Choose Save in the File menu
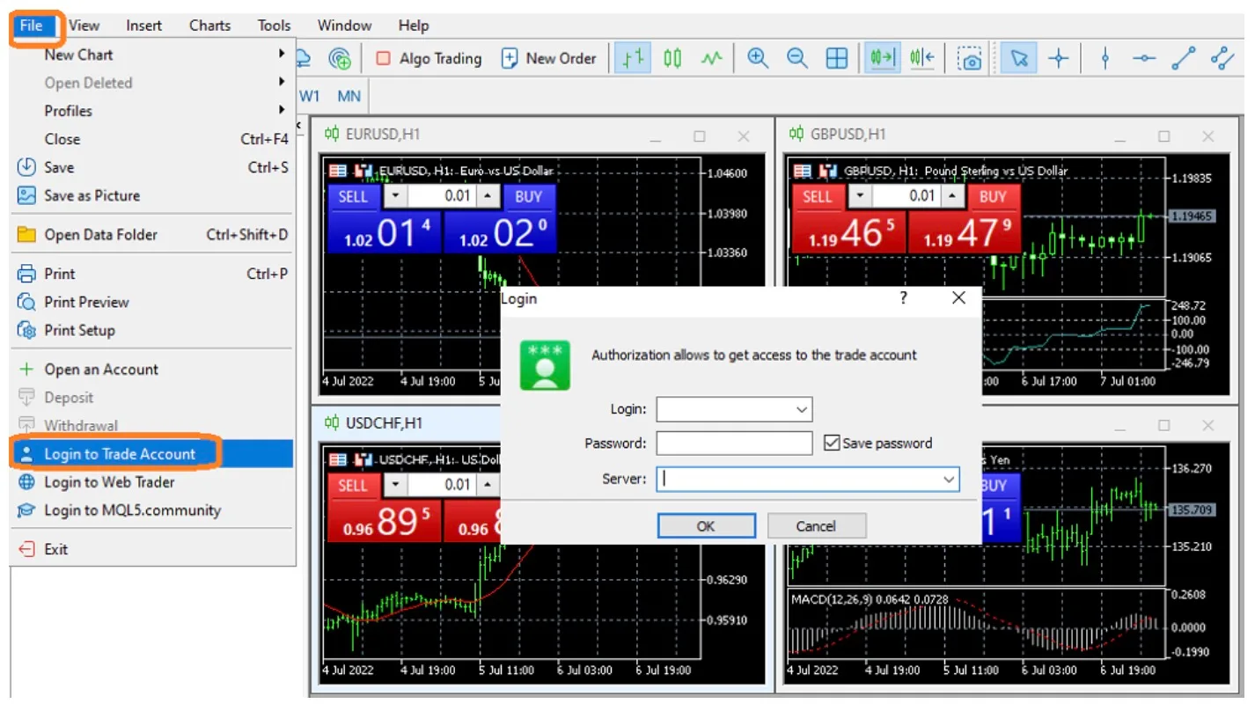 pos(153,167)
